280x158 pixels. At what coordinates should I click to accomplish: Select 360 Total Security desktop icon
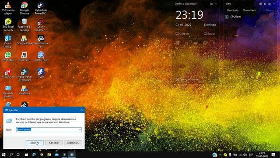point(8,25)
